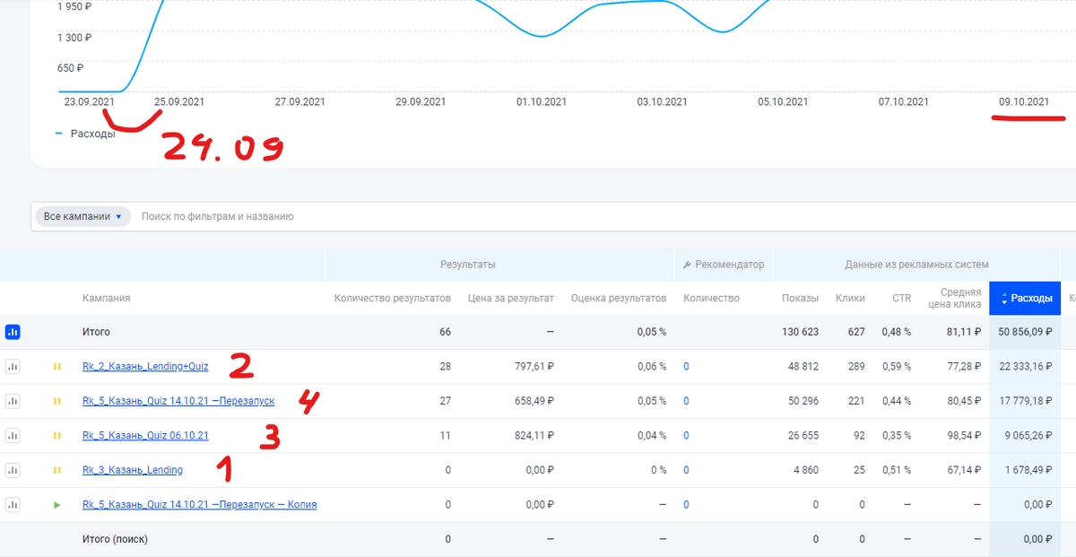This screenshot has width=1076, height=557.
Task: Open campaign Rk_2_Казань_Lending+Quiz
Action: pyautogui.click(x=145, y=367)
